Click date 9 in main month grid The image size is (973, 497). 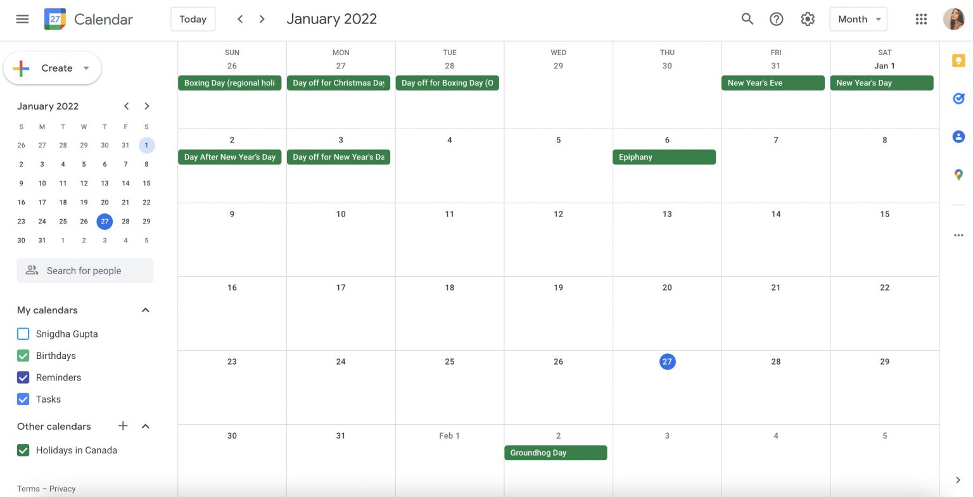click(232, 214)
